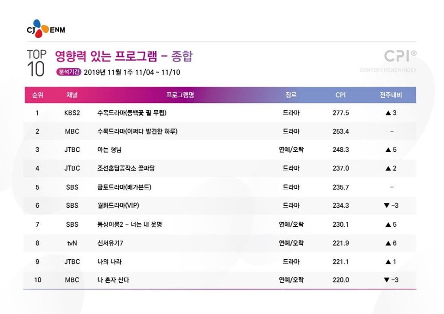The height and width of the screenshot is (314, 444).
Task: Click CPI value 248.3
Action: click(x=341, y=150)
